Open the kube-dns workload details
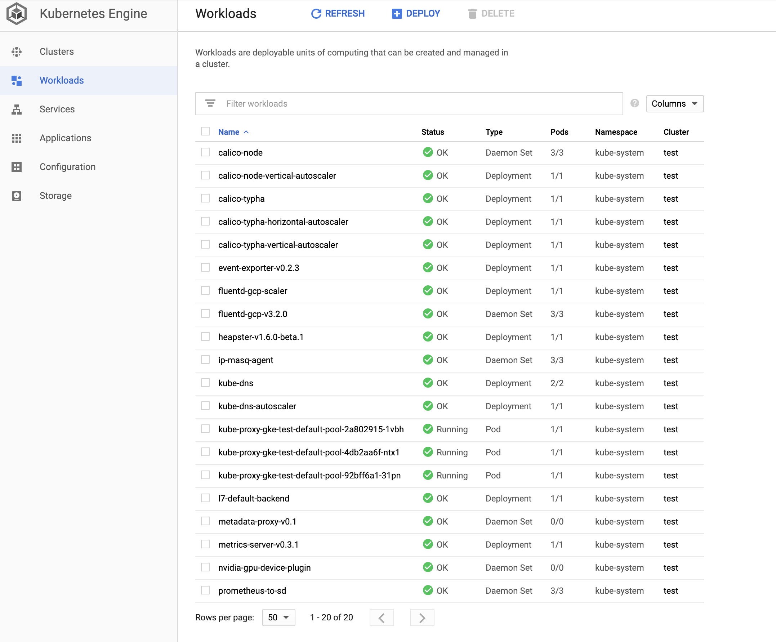776x642 pixels. pos(236,383)
